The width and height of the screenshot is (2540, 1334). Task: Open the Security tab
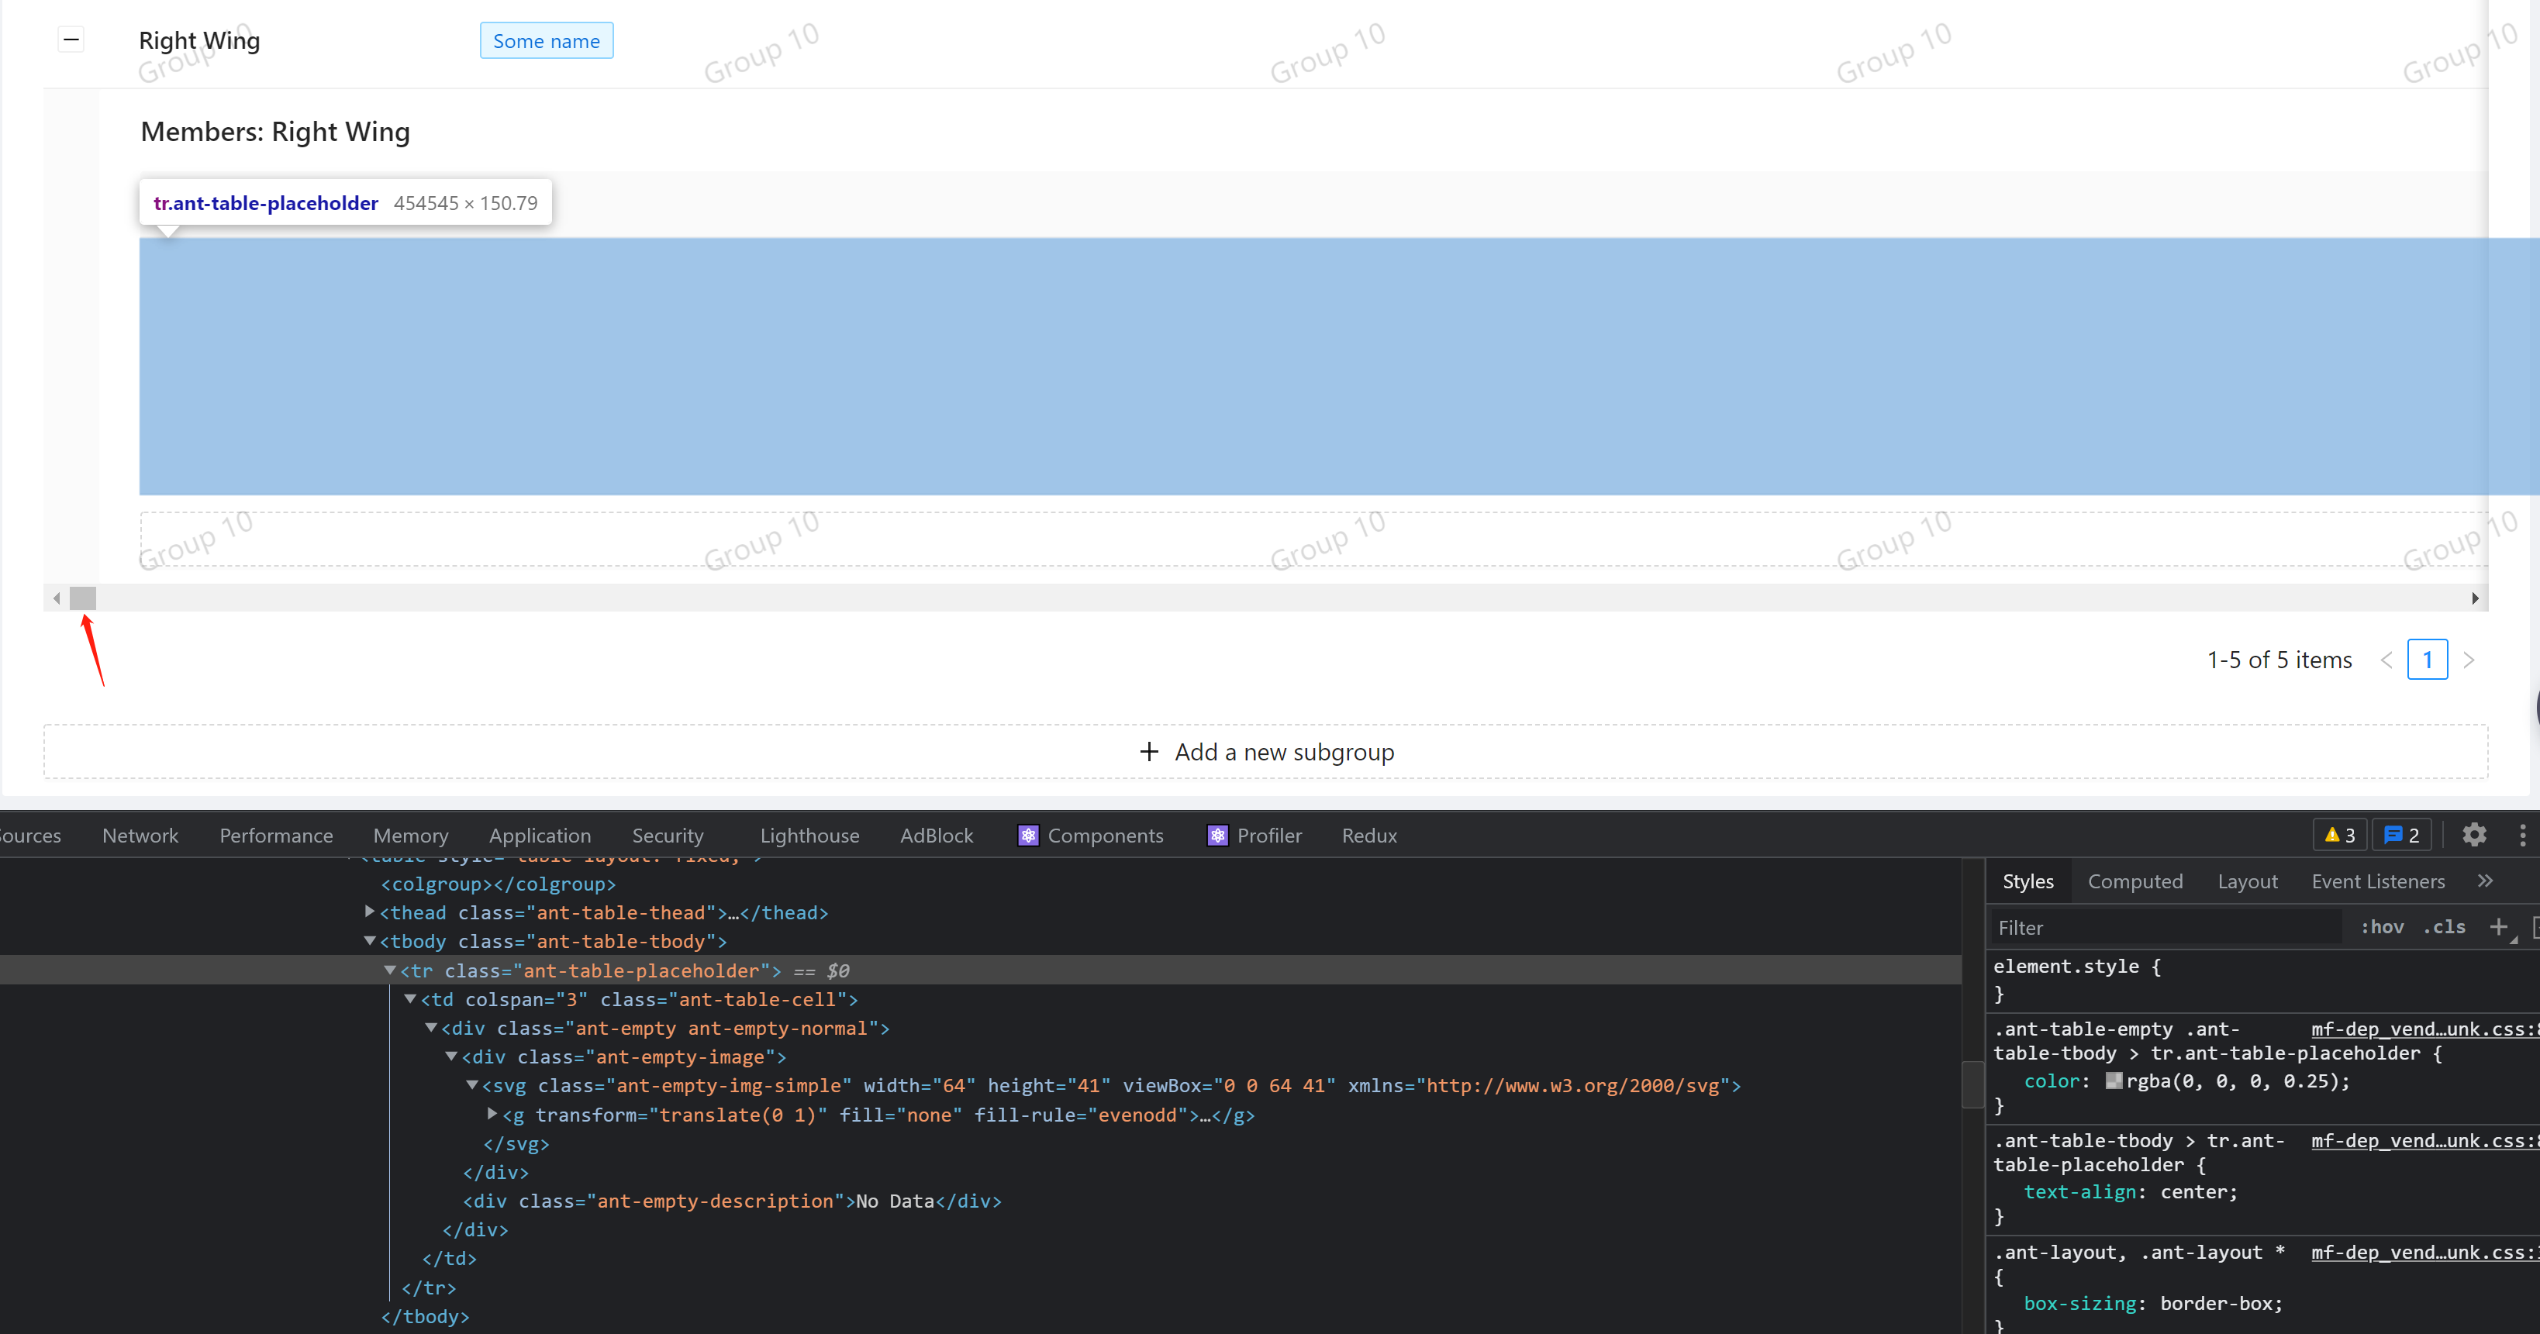pyautogui.click(x=668, y=835)
